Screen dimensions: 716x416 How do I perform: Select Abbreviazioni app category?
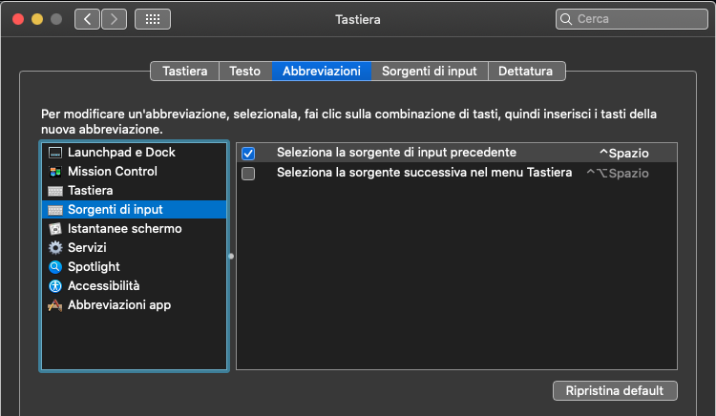135,305
